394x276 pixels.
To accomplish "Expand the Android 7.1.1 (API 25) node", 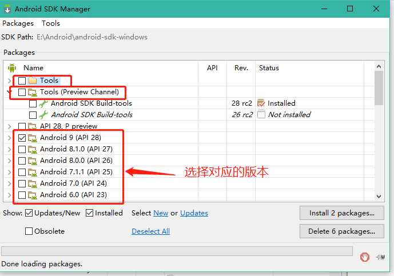I will tap(10, 172).
